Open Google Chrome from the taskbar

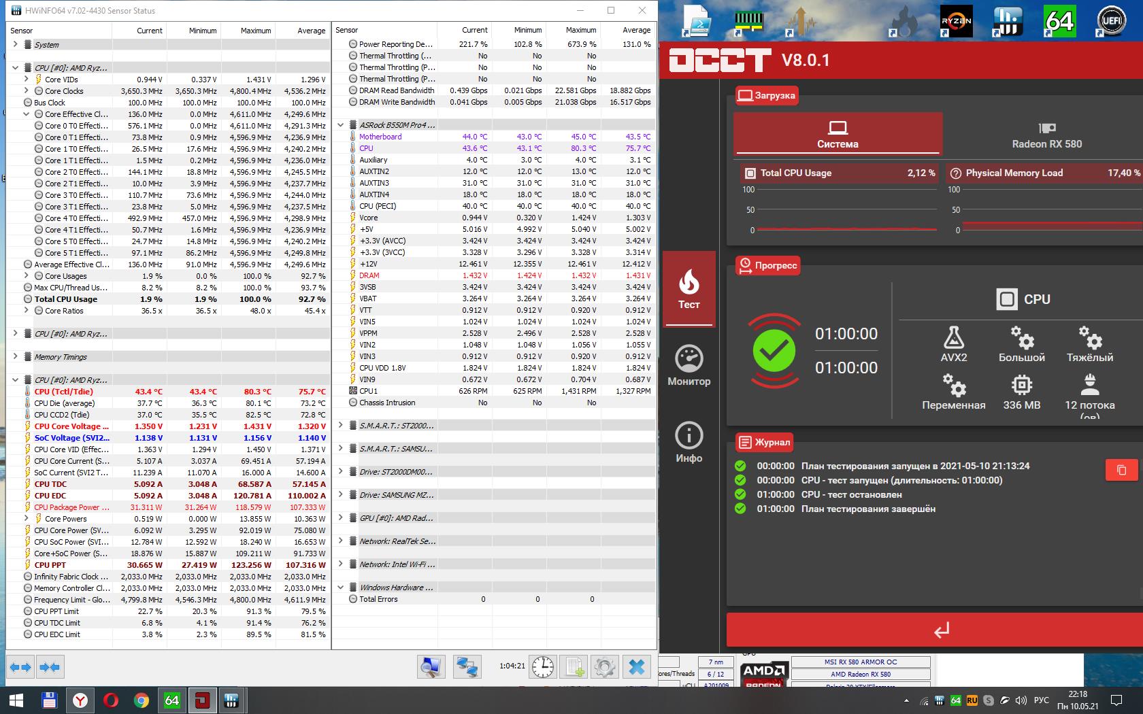pyautogui.click(x=142, y=700)
